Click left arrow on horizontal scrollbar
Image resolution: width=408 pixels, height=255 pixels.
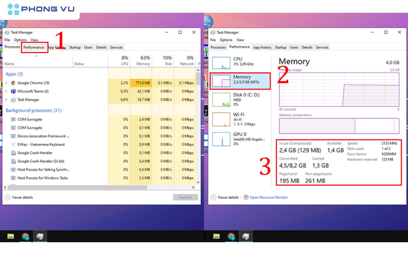pyautogui.click(x=5, y=187)
